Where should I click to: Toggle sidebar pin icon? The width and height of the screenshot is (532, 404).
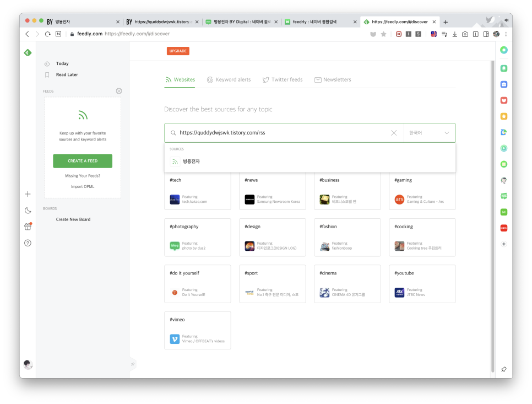pos(133,364)
